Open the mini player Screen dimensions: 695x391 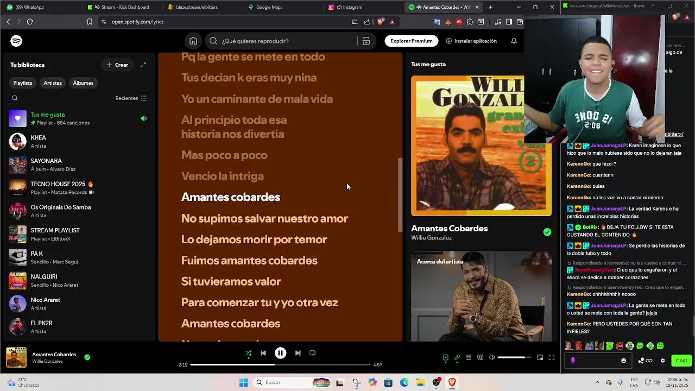(x=540, y=357)
